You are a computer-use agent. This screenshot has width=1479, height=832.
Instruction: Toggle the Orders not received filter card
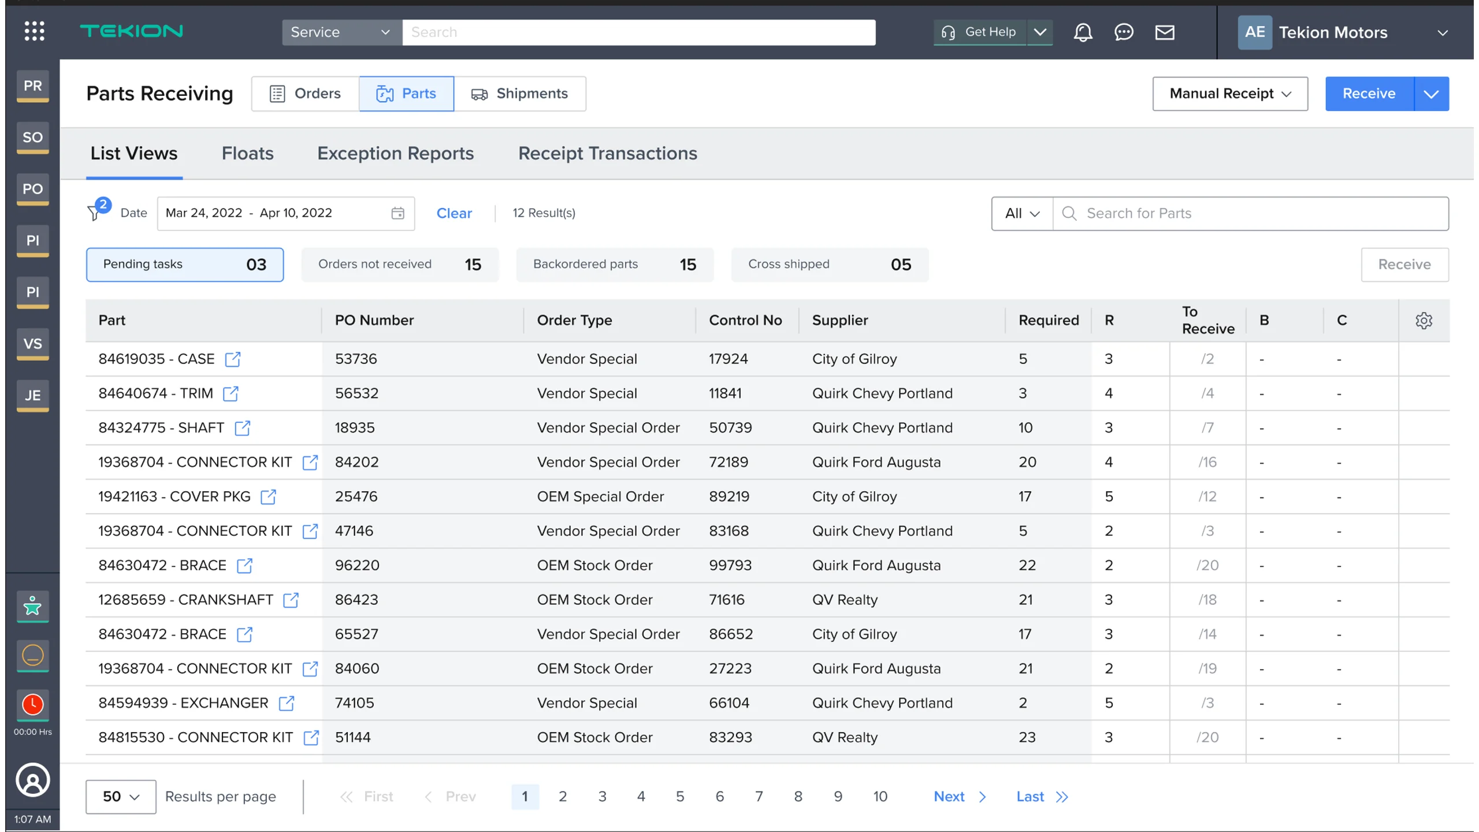(x=400, y=265)
